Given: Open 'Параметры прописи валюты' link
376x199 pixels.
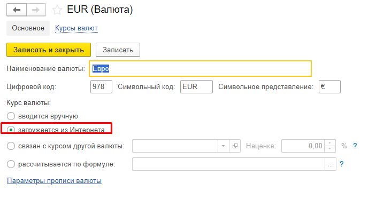Looking at the screenshot, I should [54, 180].
